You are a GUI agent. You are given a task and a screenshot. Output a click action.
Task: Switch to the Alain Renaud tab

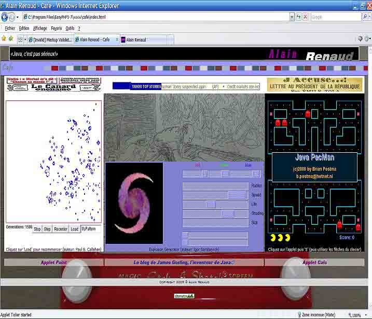(x=143, y=39)
